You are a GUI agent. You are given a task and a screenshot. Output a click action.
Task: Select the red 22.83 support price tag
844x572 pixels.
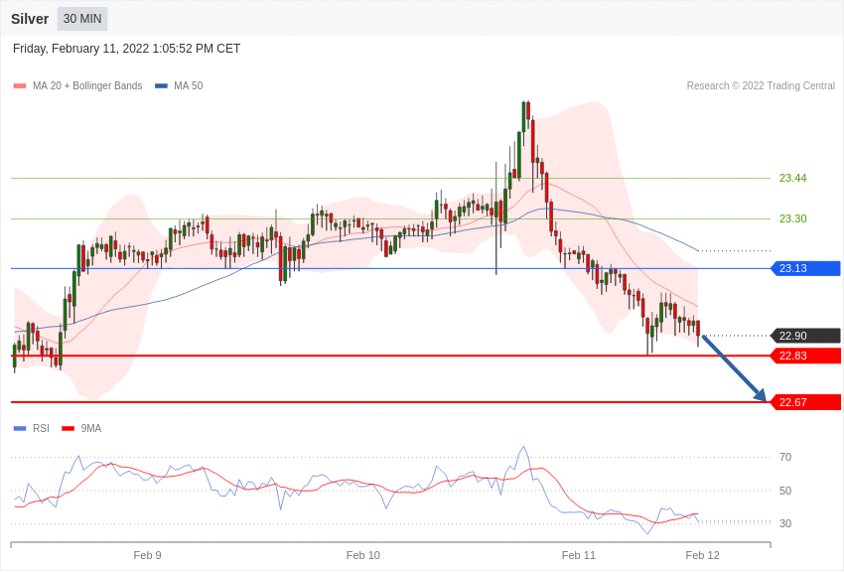coord(806,356)
